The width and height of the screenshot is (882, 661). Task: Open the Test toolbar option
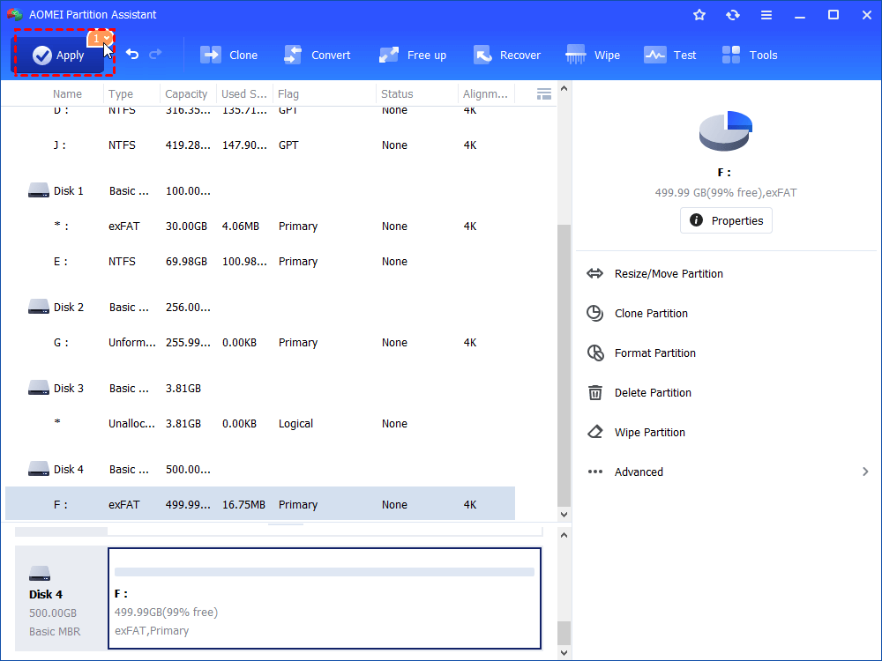tap(670, 55)
